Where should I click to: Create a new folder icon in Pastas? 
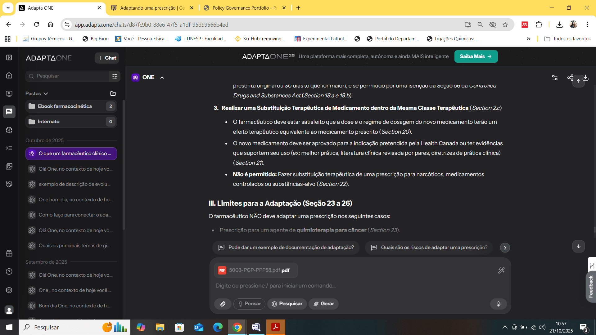coord(113,94)
